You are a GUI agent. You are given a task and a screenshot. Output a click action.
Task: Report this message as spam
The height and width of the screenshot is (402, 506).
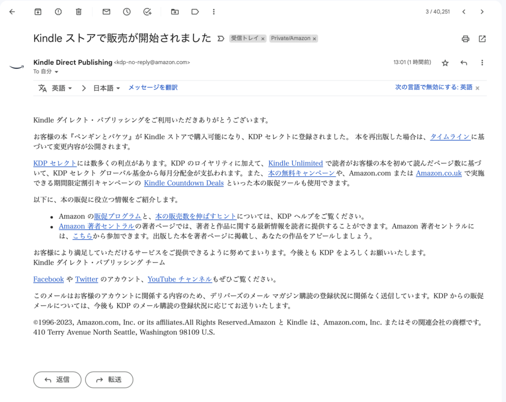coord(58,12)
